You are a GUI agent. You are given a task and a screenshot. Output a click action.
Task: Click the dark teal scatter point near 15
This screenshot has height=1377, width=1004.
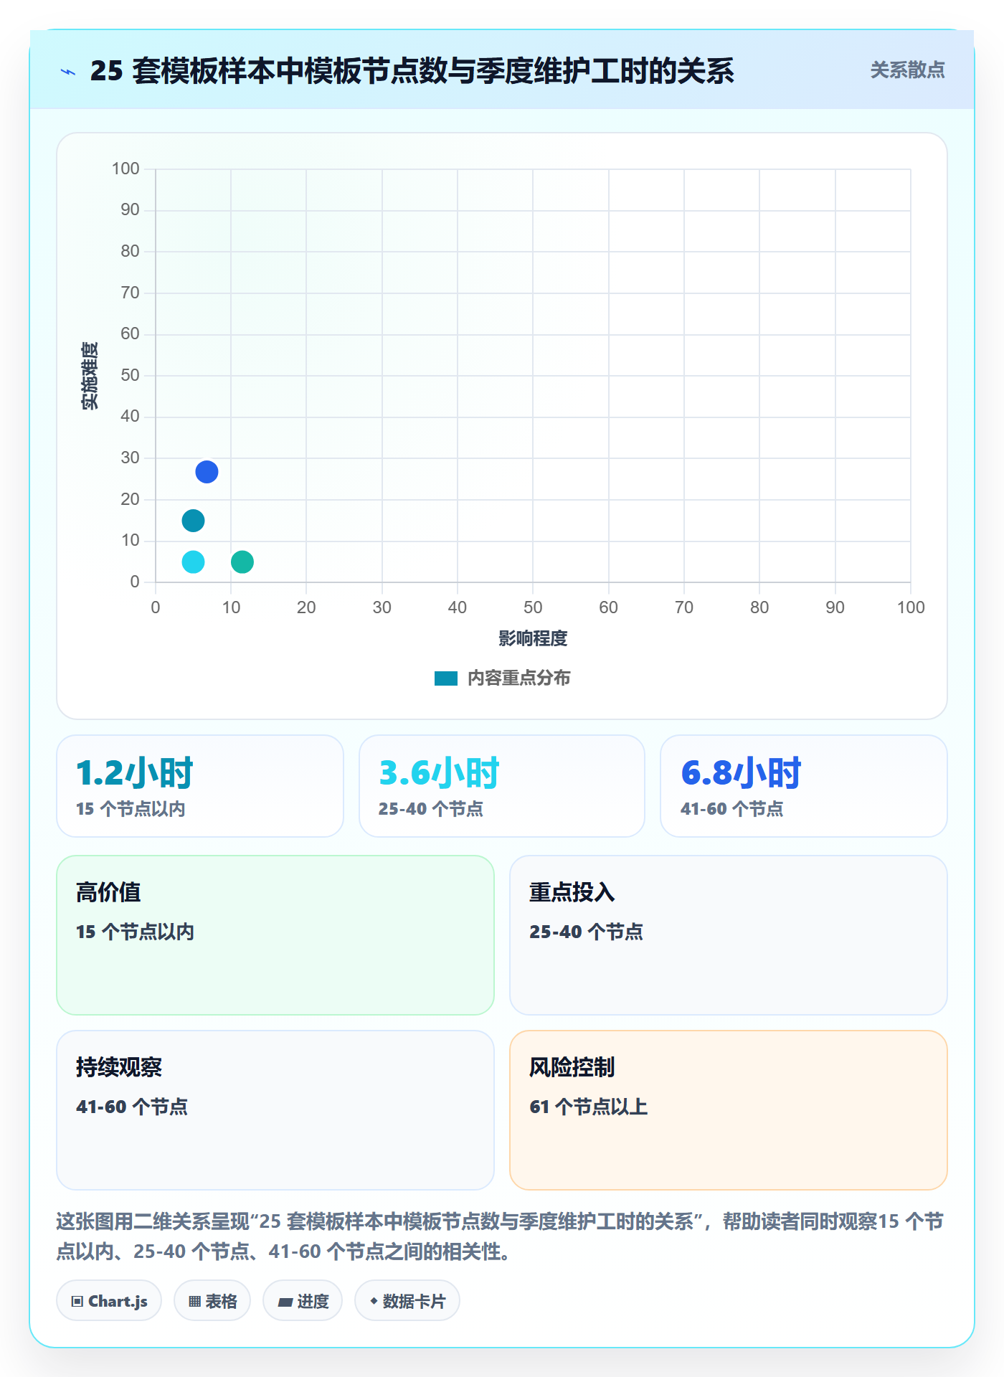pyautogui.click(x=193, y=521)
